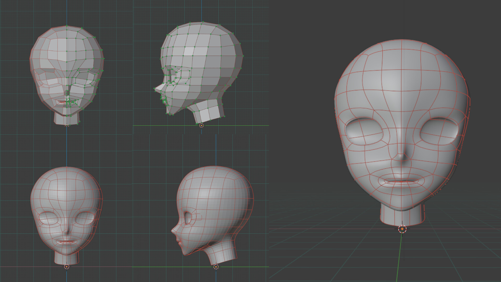The image size is (501, 282).
Task: Click the 3D cursor under the small smooth front head
Action: [67, 267]
